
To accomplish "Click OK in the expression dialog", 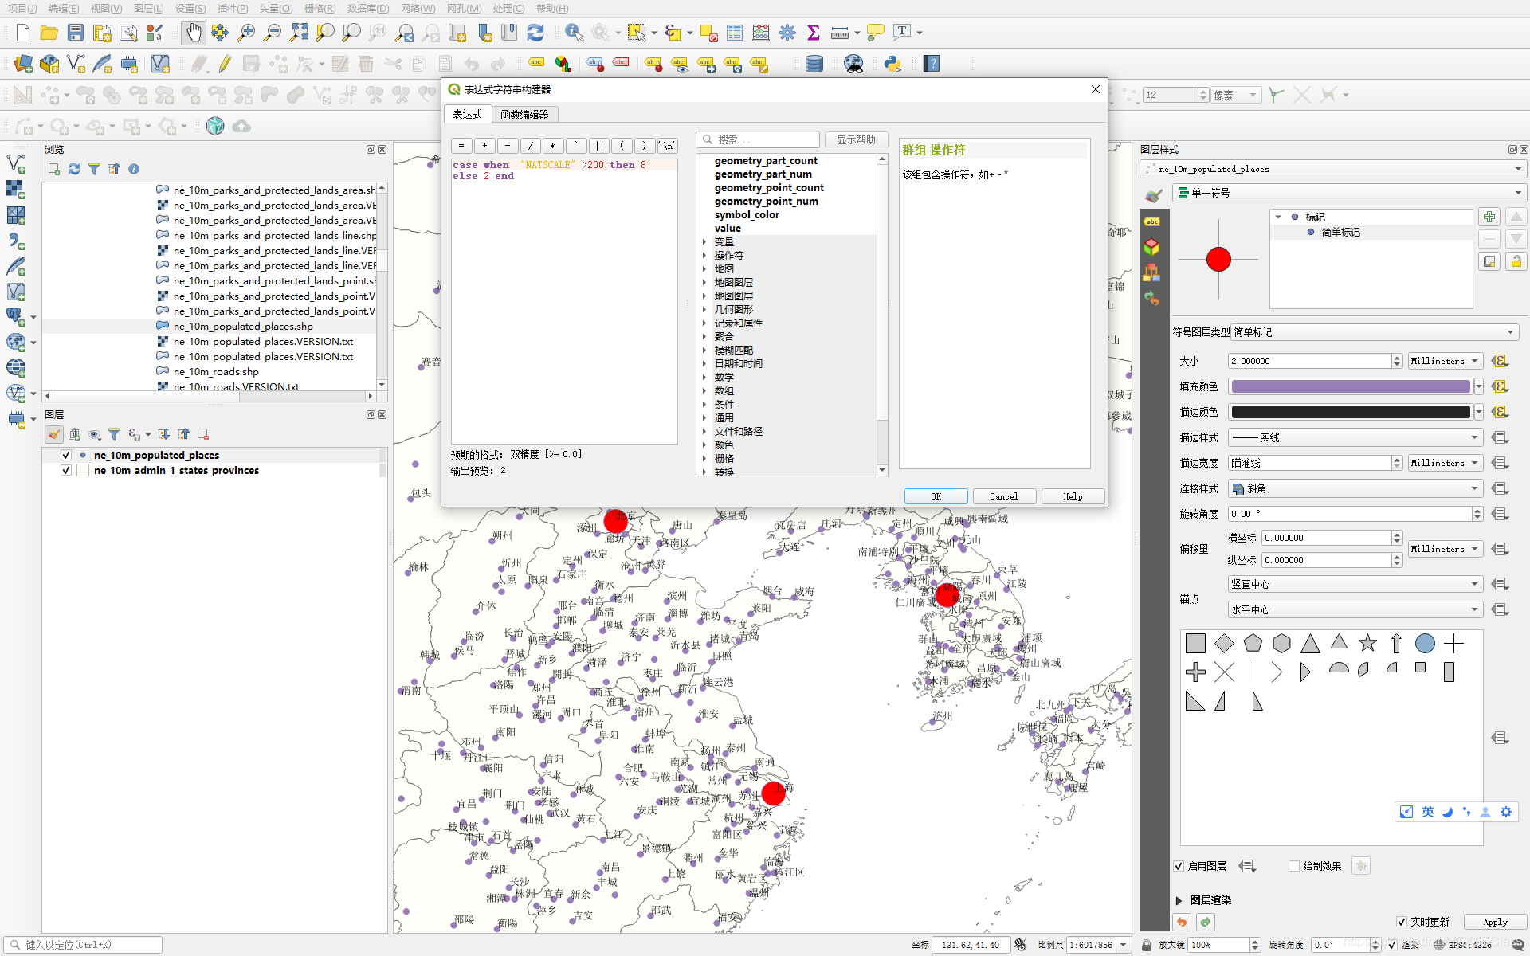I will (936, 496).
